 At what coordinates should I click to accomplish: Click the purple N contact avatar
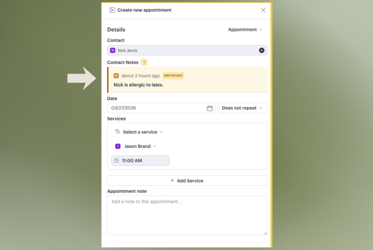point(113,50)
